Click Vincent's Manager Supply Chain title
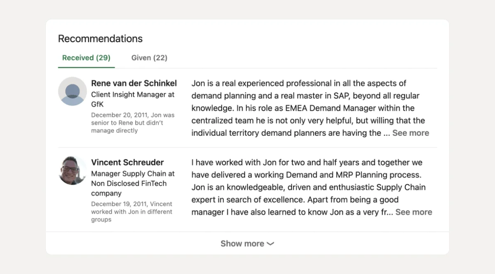Screen dimensions: 495x274 tap(132, 173)
